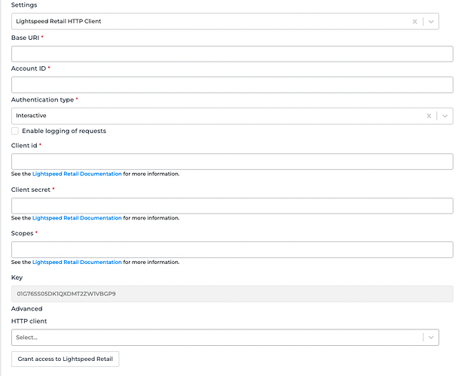Open Lightspeed Retail Documentation link under Client secret
473x376 pixels.
tap(77, 218)
